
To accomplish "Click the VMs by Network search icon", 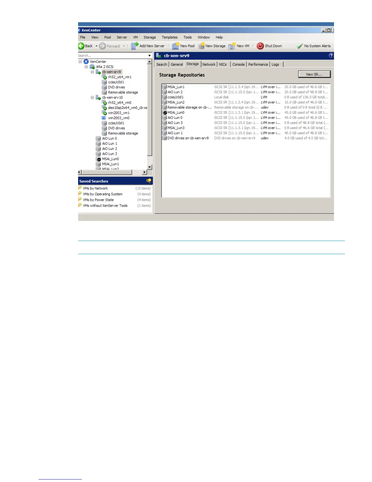I will point(80,188).
